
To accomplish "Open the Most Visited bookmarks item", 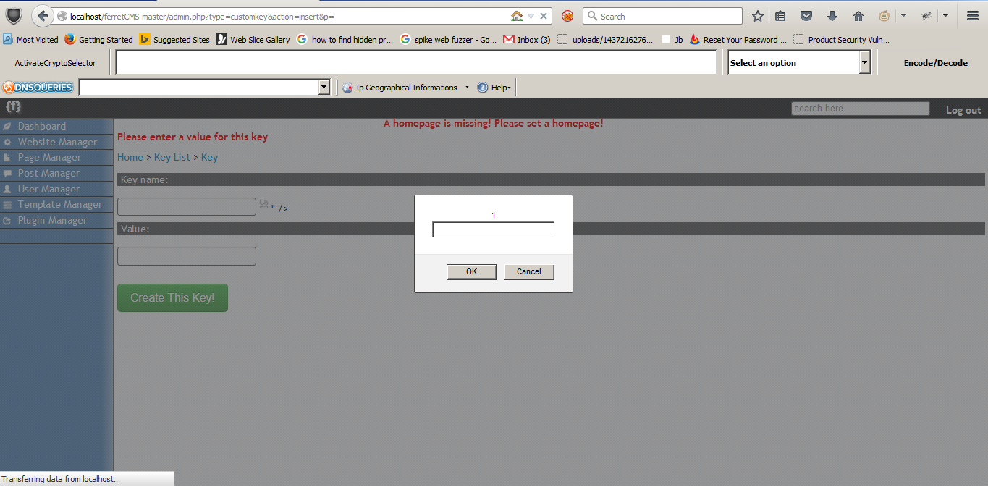I will pyautogui.click(x=30, y=40).
